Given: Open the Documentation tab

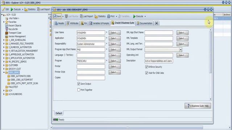Looking at the screenshot, I should (x=144, y=23).
